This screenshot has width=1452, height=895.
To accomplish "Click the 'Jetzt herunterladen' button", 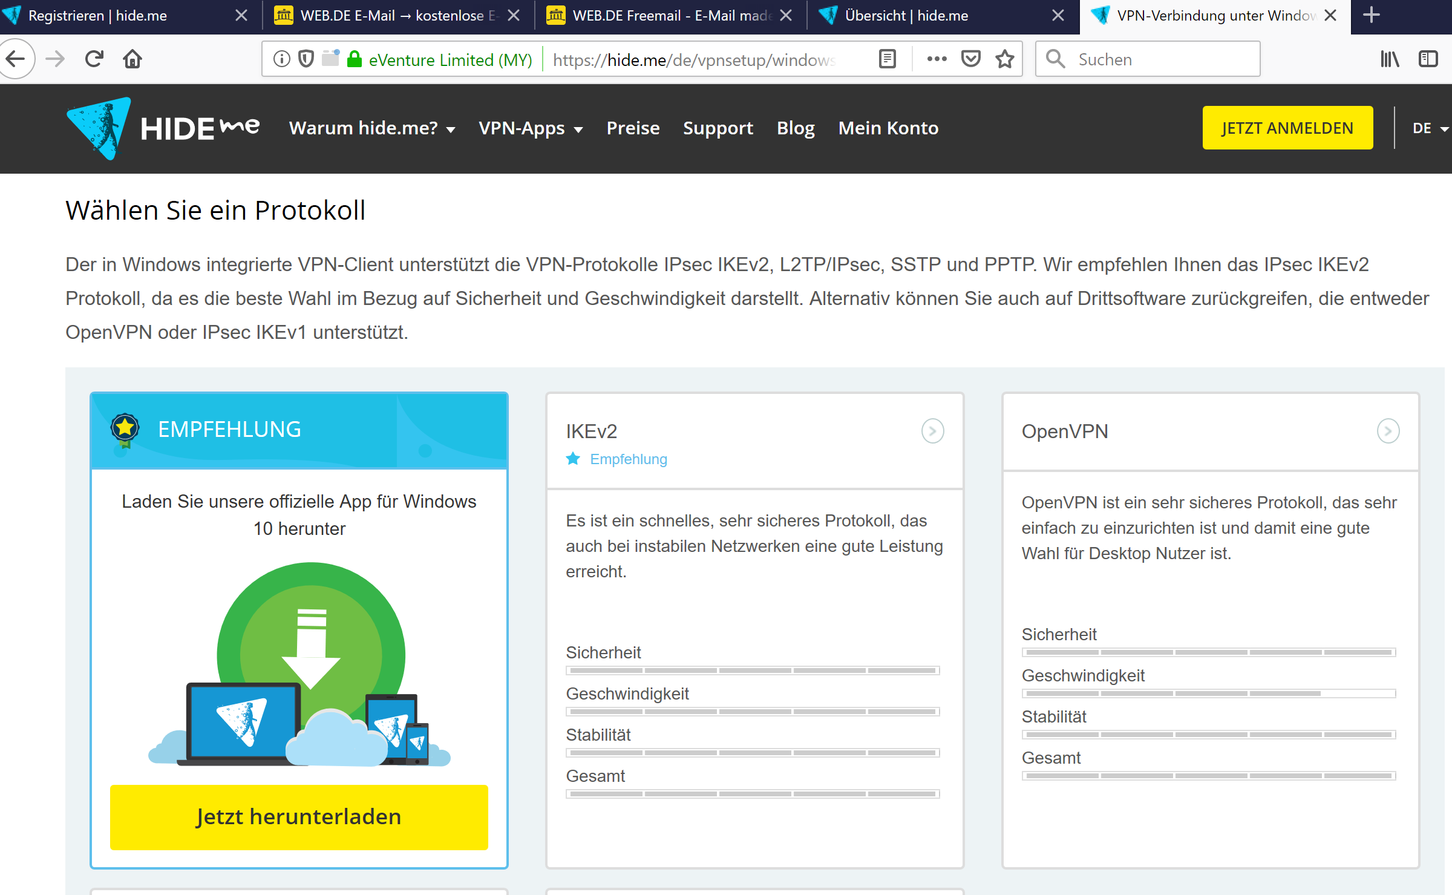I will click(x=299, y=817).
